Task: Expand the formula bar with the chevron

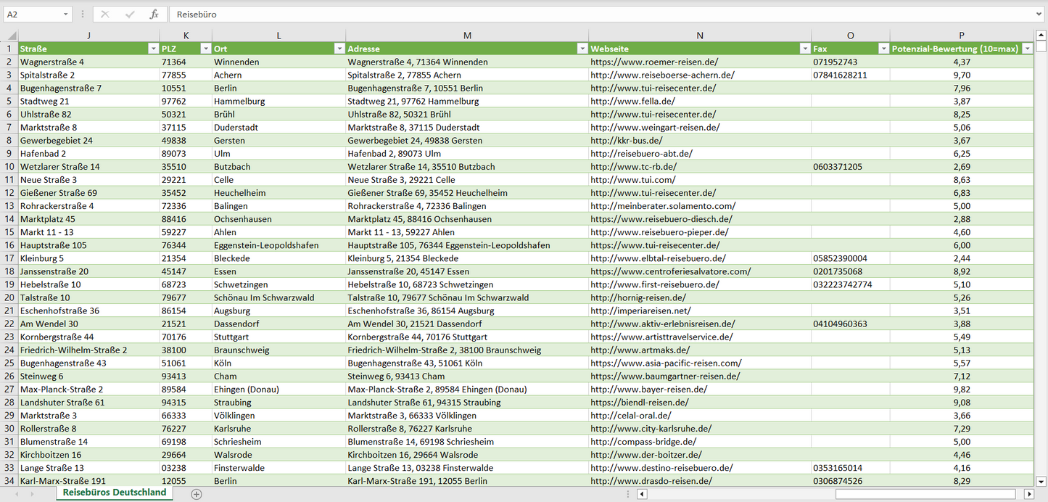Action: (x=1040, y=15)
